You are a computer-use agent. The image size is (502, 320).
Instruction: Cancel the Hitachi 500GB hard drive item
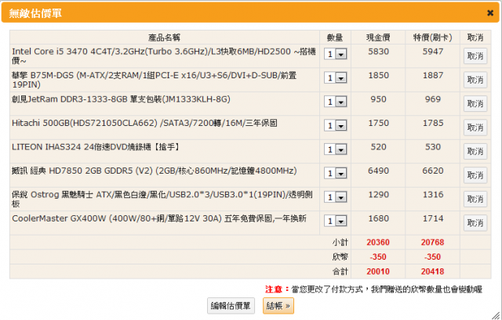[x=475, y=128]
